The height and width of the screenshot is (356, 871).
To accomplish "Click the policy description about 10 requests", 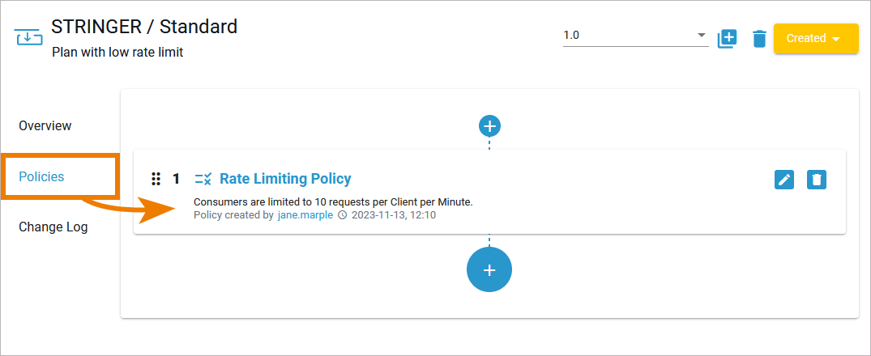I will (333, 201).
